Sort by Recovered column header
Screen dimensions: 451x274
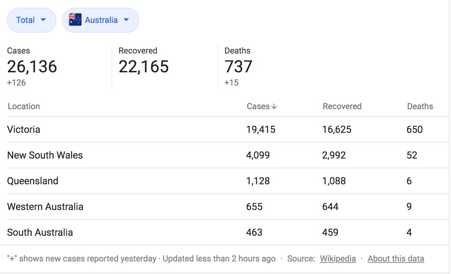tap(342, 106)
